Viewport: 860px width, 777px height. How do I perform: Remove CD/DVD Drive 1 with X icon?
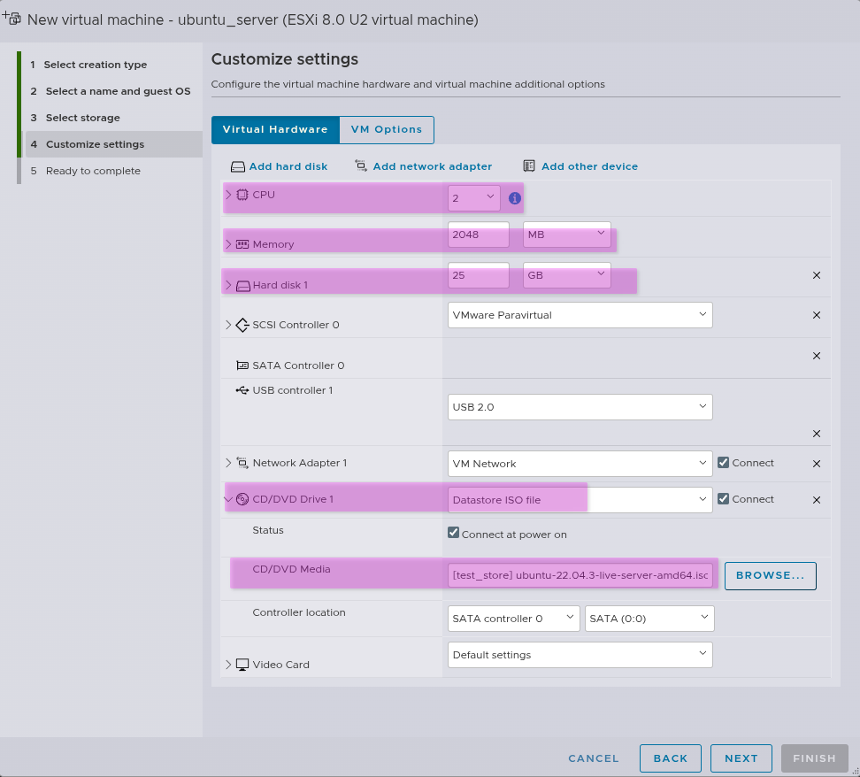[817, 499]
